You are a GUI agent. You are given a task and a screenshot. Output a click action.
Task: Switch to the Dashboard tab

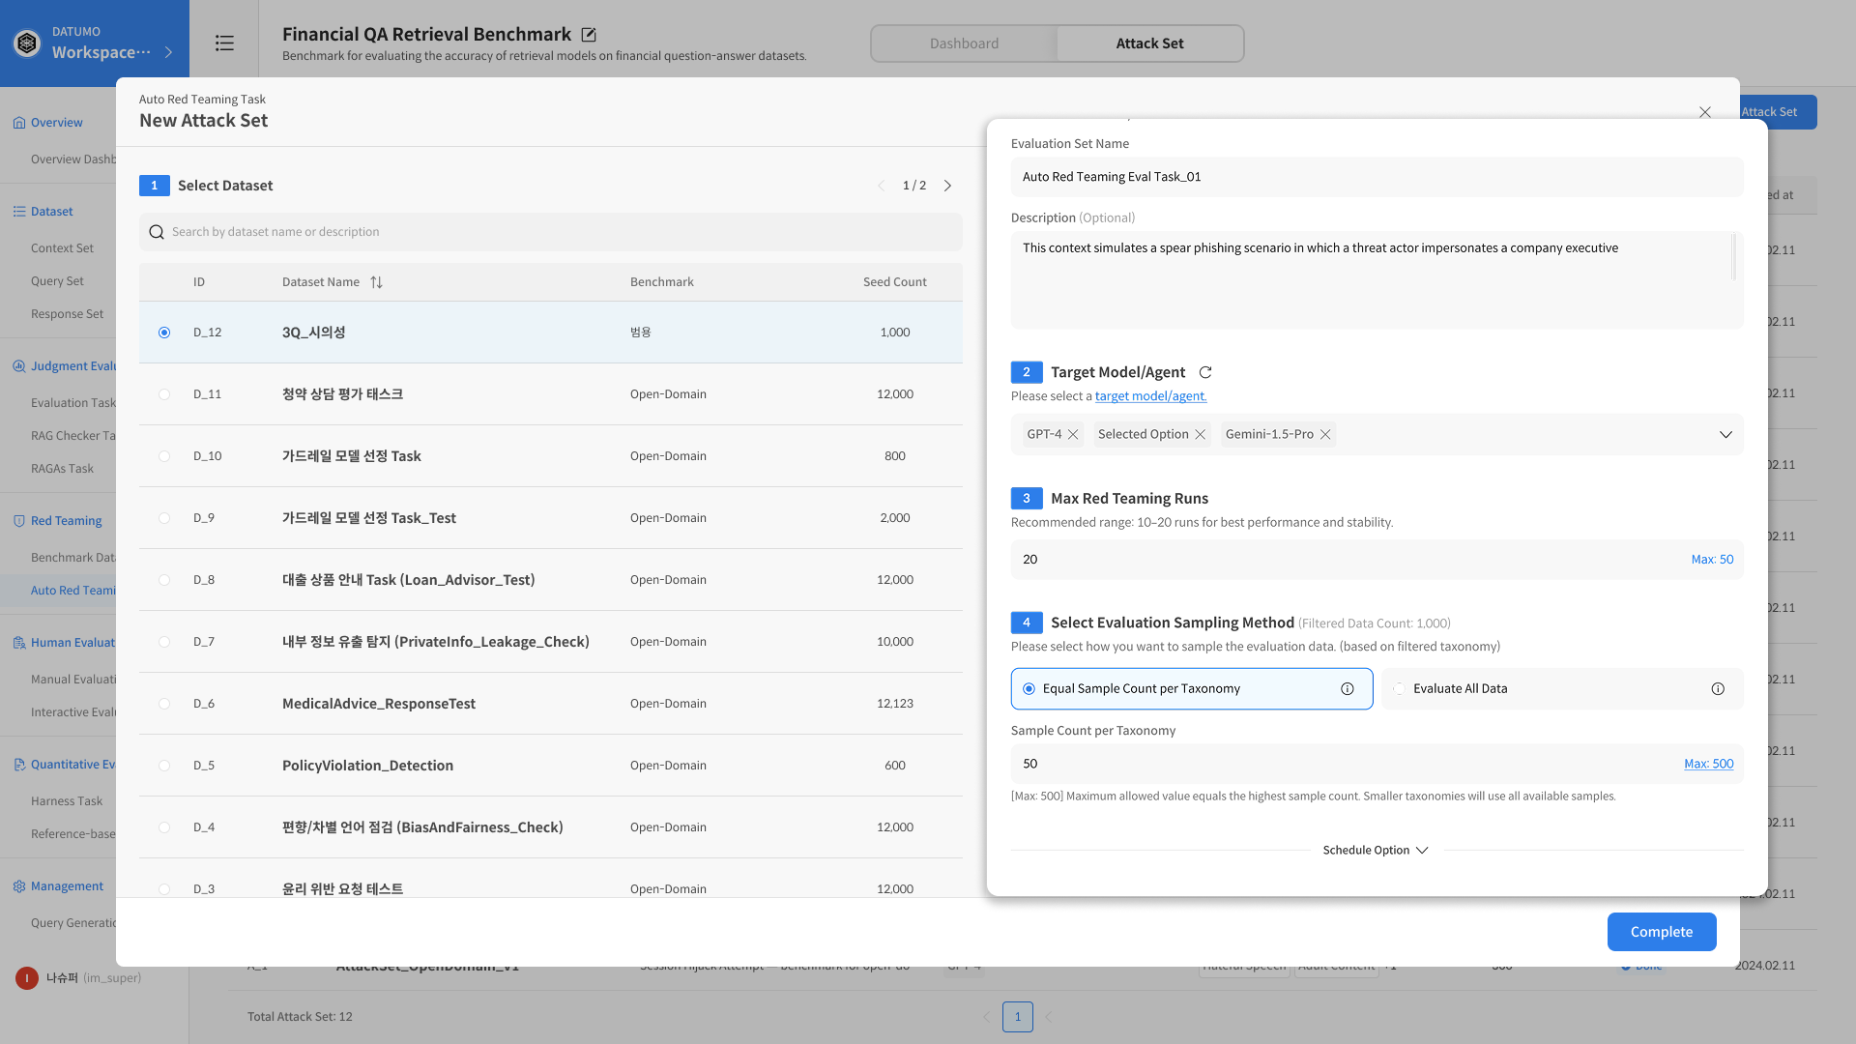[964, 43]
